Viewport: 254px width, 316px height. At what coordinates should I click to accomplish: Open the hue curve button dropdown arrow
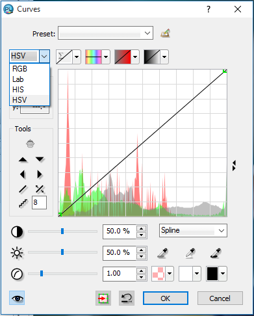[106, 57]
